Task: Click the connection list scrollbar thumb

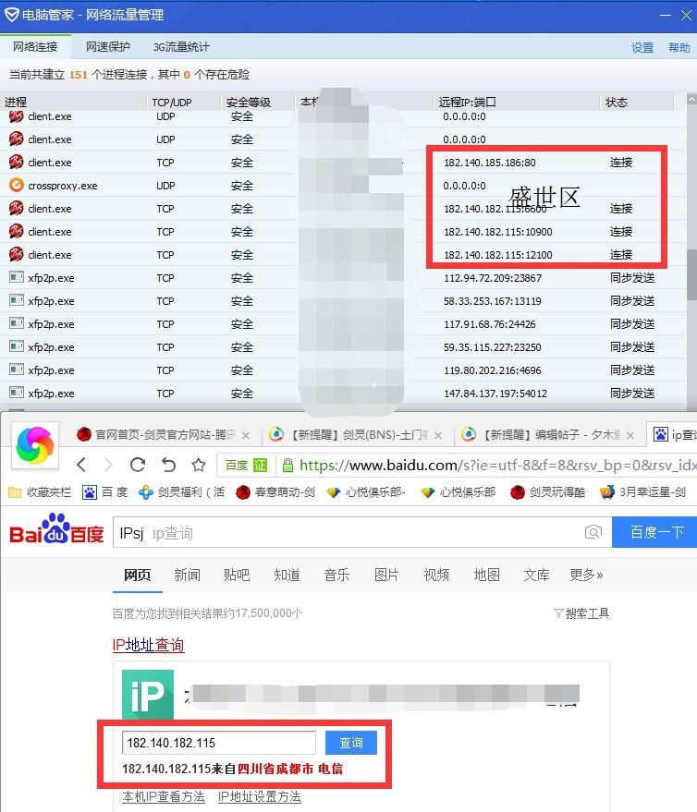Action: 691,274
